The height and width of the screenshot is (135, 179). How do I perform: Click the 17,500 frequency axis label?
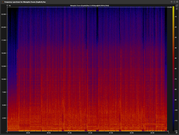(4, 40)
